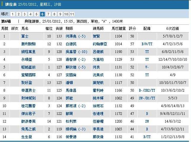This screenshot has width=191, height=142.
Task: Go to race 10 tab
Action: point(66,14)
